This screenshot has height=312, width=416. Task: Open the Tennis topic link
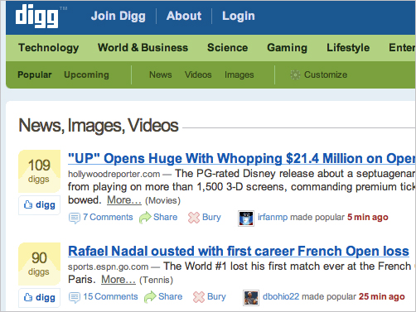point(156,280)
